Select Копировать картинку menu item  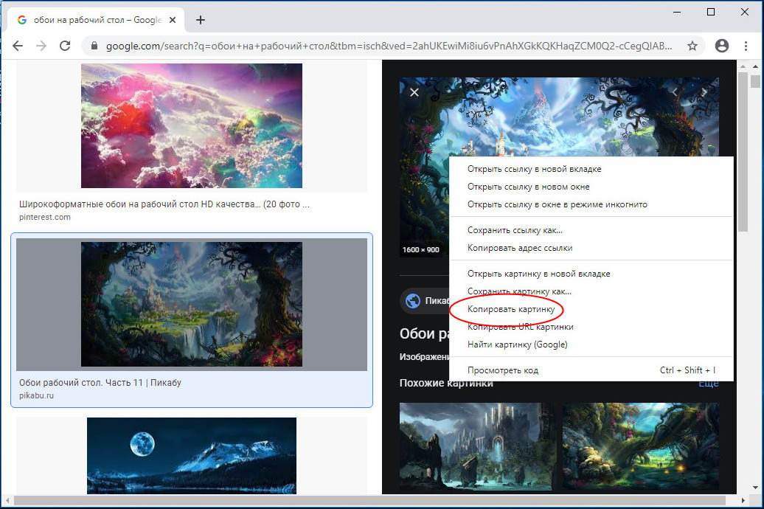[x=510, y=309]
